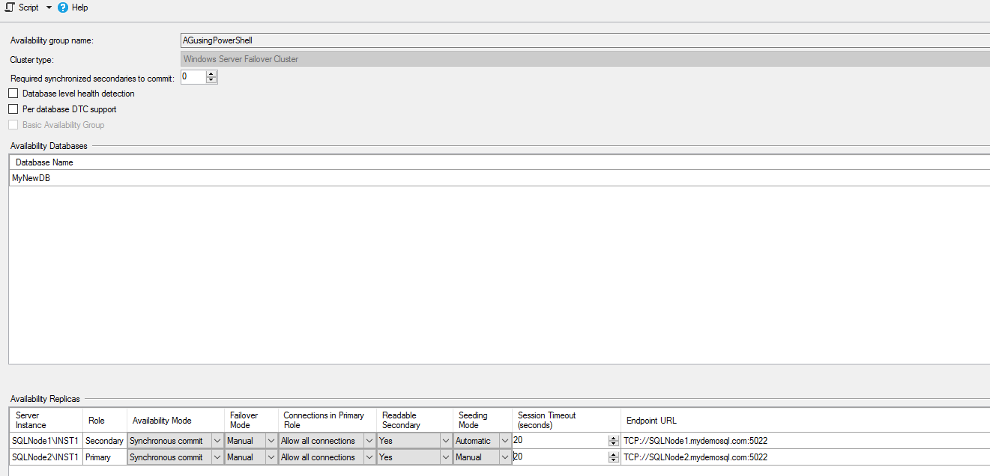Open Availability Mode dropdown for SQLNode1\INST1
Viewport: 990px width, 476px height.
tap(217, 441)
